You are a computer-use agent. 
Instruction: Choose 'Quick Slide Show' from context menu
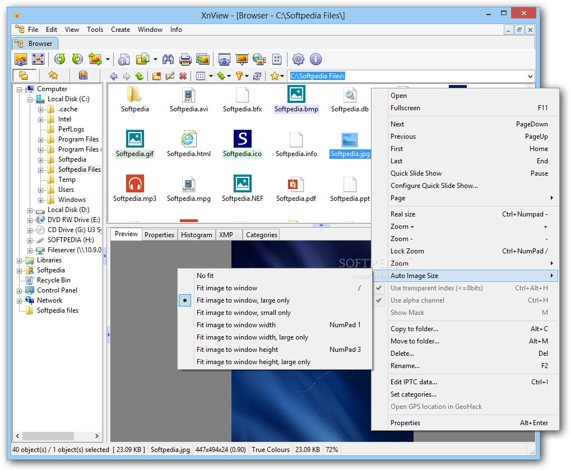(465, 173)
